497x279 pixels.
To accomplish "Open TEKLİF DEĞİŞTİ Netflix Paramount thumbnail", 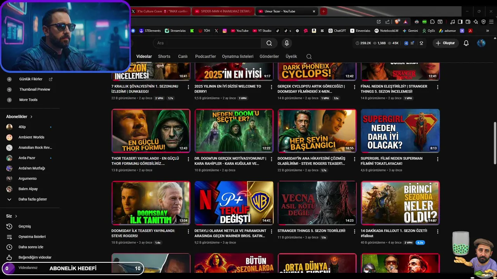I will (234, 203).
